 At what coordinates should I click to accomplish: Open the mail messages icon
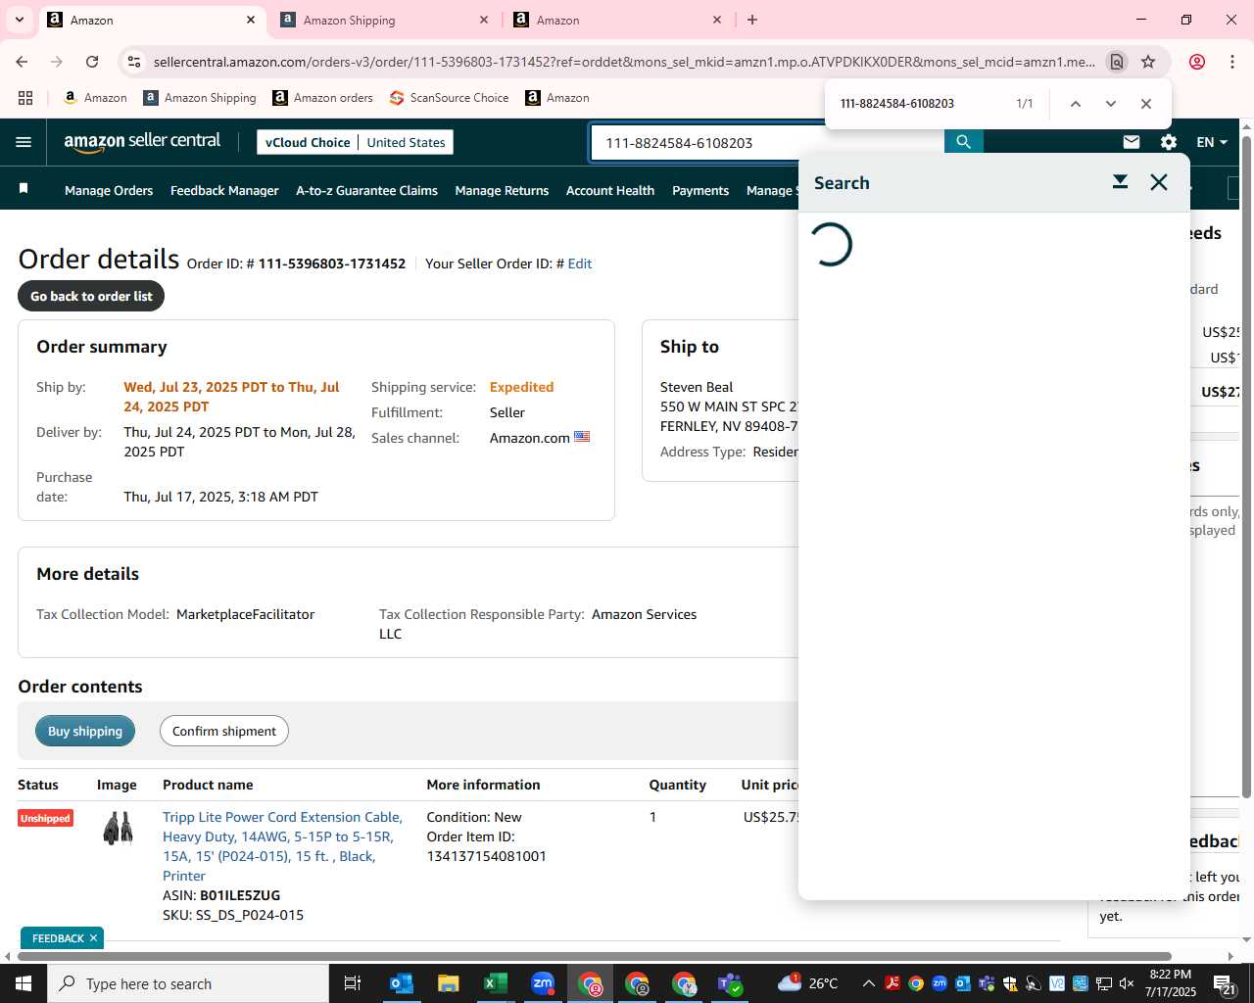1132,142
